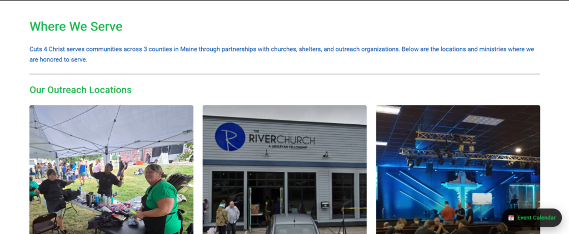569x234 pixels.
Task: Open The River Church building photo
Action: [x=284, y=170]
